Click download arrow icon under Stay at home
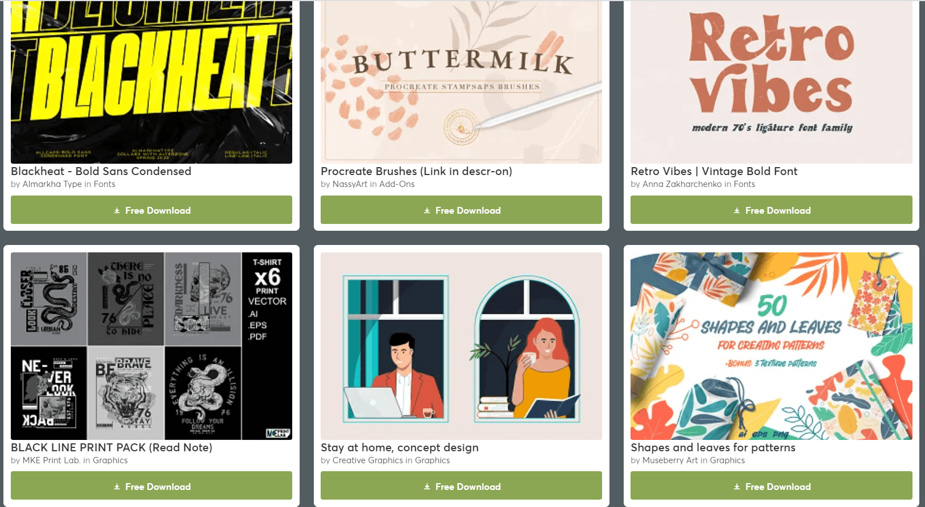The width and height of the screenshot is (925, 507). coord(427,487)
